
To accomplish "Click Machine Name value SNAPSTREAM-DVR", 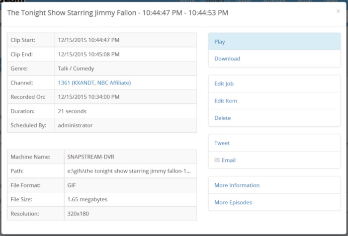I will click(x=91, y=157).
